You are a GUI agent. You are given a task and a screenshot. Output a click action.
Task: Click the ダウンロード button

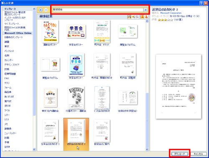(180, 154)
